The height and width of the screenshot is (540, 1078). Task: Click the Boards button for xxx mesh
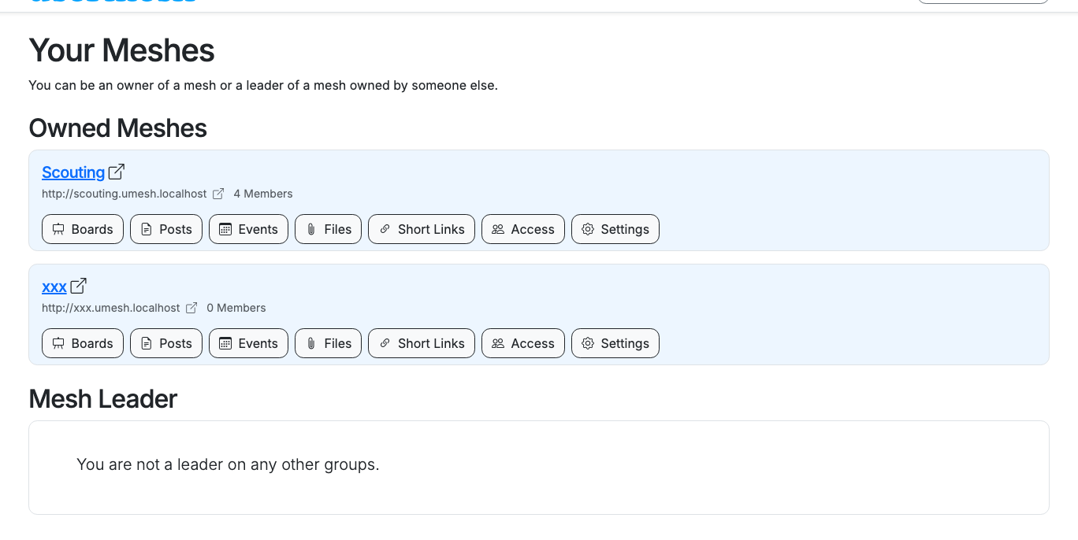(x=82, y=343)
